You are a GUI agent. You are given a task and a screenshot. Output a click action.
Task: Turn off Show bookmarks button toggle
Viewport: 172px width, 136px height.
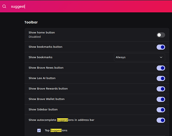click(161, 47)
